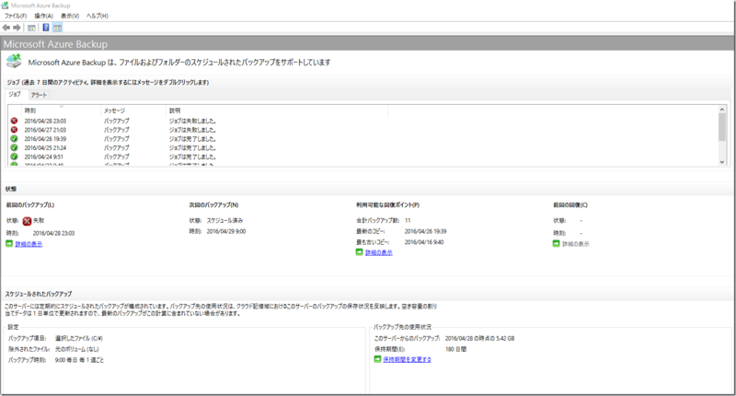This screenshot has height=396, width=736.
Task: Click the blue Help toolbar icon
Action: [x=45, y=28]
